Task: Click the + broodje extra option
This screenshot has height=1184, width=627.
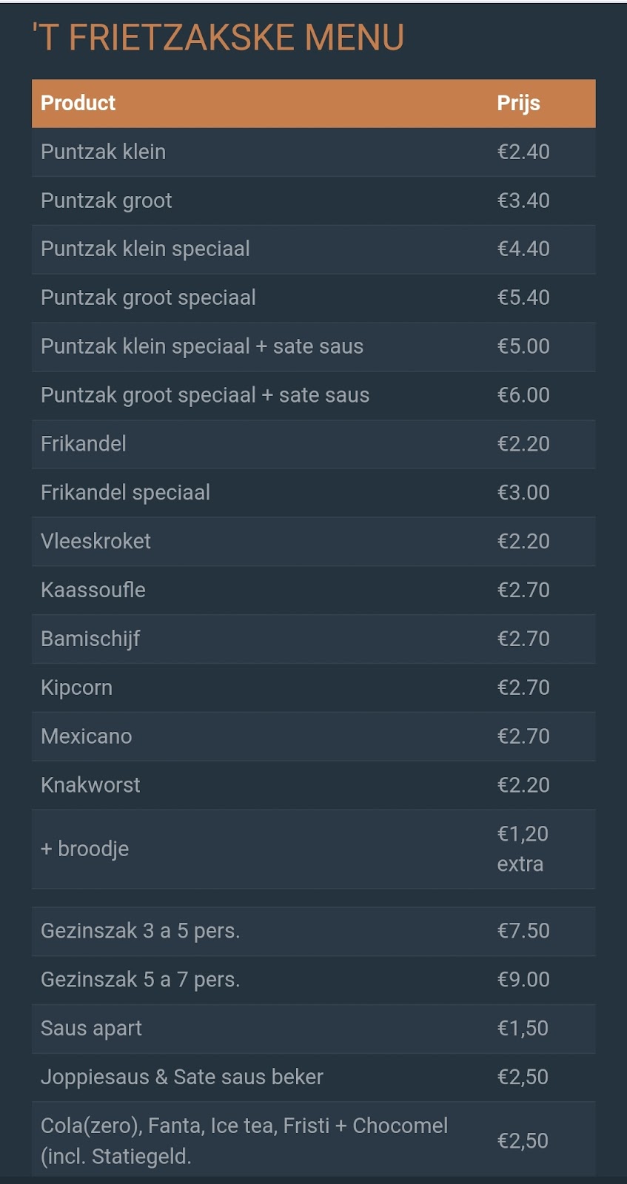Action: [x=313, y=849]
